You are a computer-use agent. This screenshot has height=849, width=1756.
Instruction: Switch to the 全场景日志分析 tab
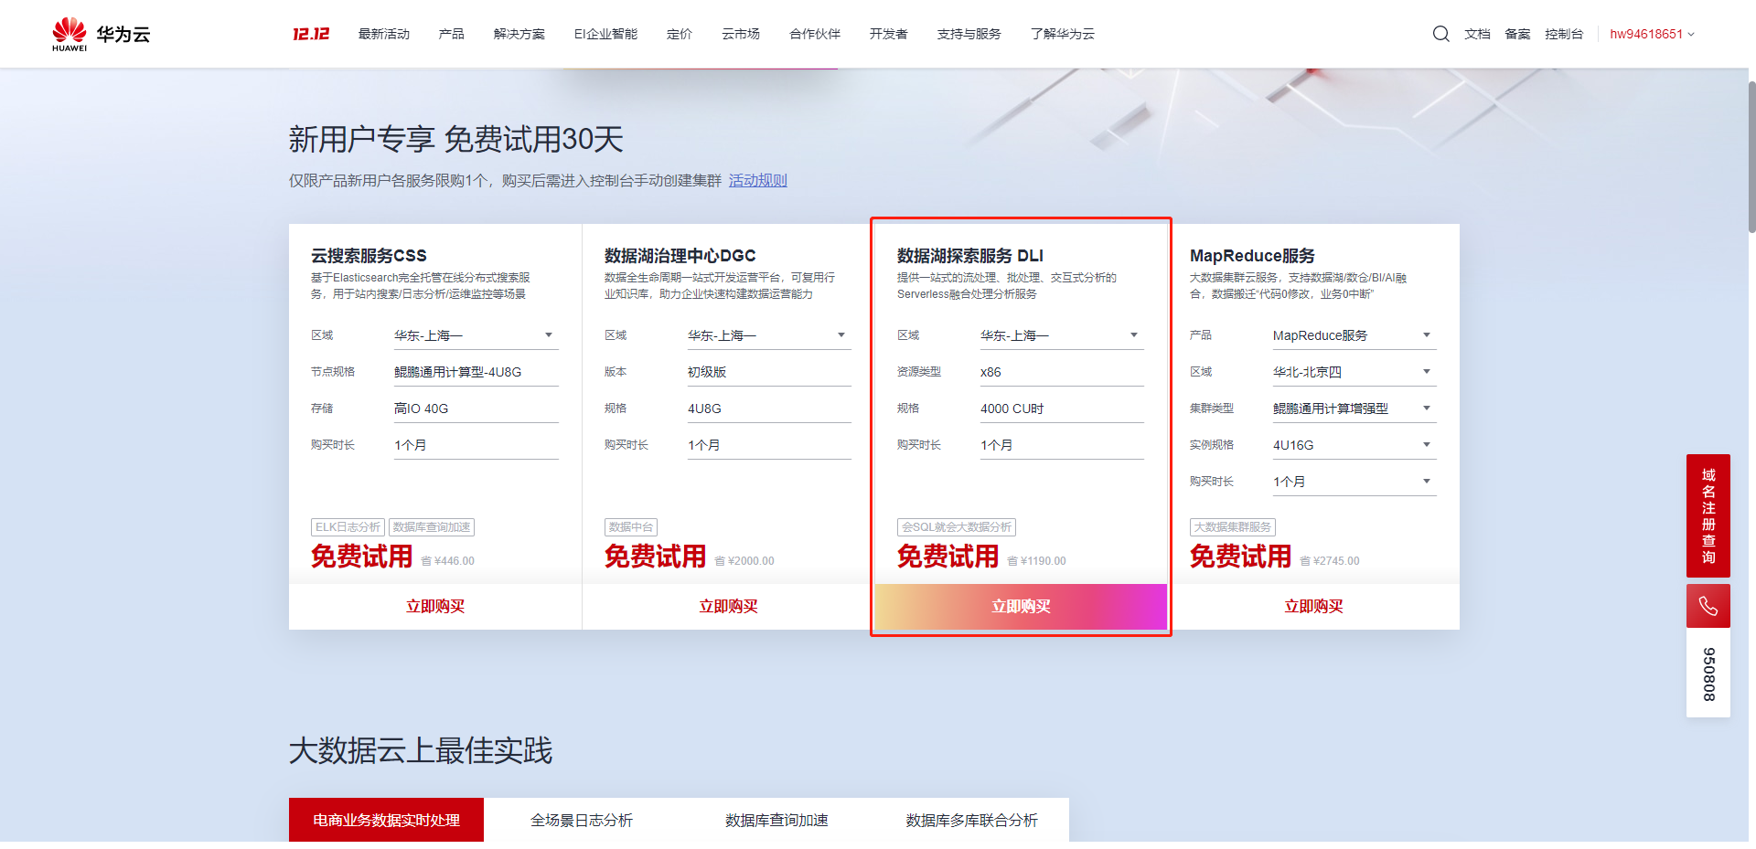click(582, 820)
